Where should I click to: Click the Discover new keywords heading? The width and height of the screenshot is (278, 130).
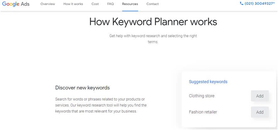click(x=82, y=88)
